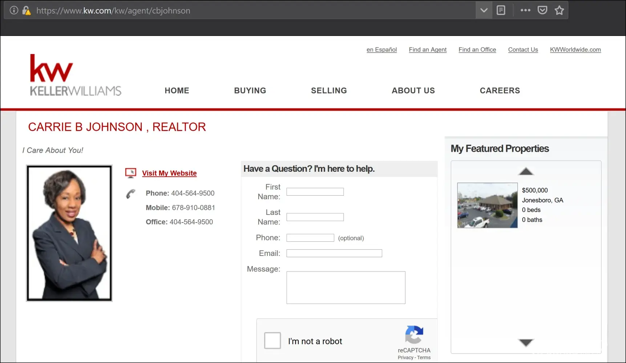
Task: Click the padlock warning icon in address bar
Action: click(x=26, y=10)
